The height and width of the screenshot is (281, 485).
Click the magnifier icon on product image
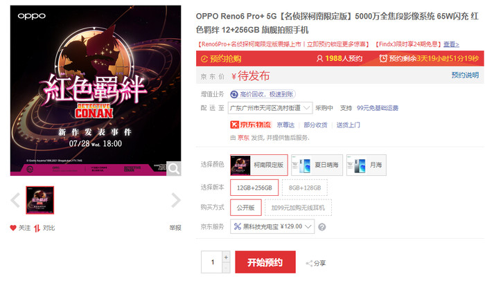coord(173,168)
